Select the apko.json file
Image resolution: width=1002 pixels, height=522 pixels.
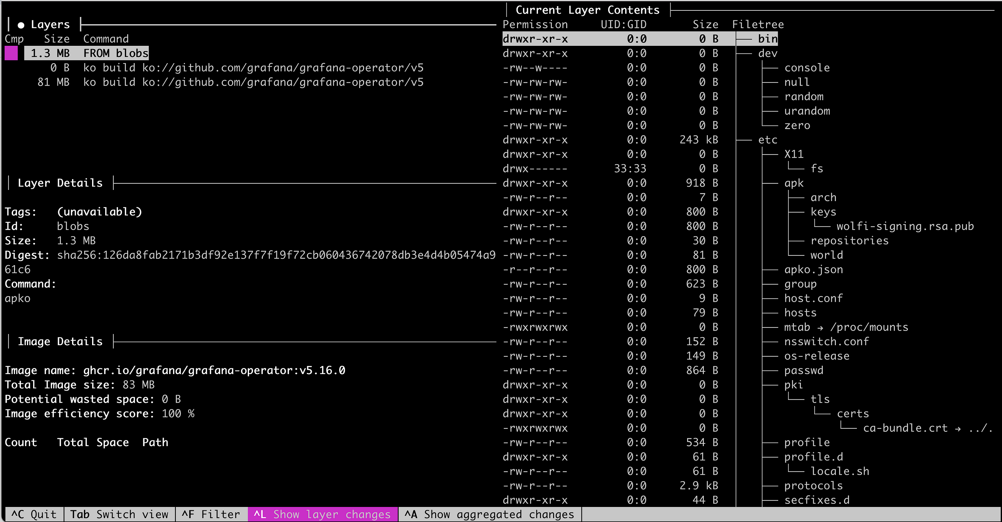pyautogui.click(x=813, y=269)
